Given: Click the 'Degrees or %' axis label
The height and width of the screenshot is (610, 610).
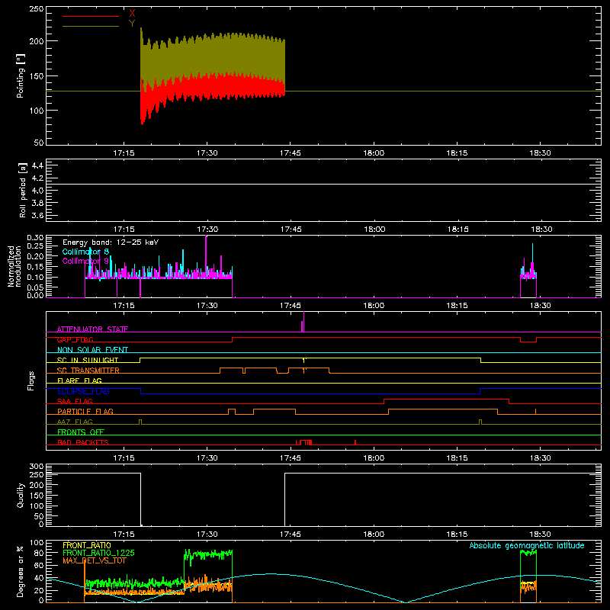Looking at the screenshot, I should pos(21,571).
